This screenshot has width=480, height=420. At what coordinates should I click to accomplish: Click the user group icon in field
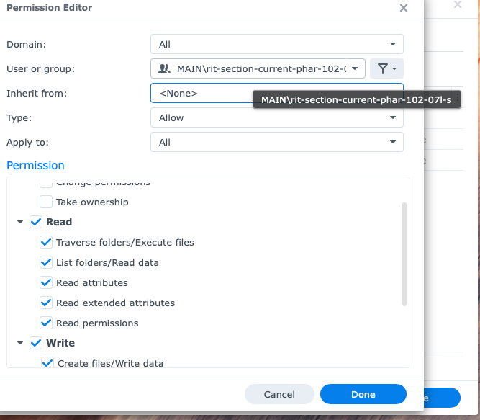(x=163, y=69)
